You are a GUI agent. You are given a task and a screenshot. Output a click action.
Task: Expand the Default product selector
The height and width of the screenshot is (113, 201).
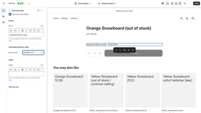[x=108, y=4]
